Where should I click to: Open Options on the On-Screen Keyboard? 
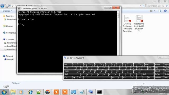[159, 78]
